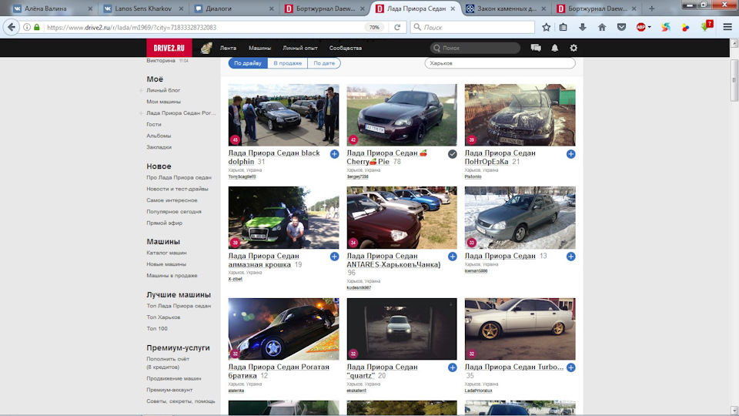Open Adblock Plus extension icon

641,28
